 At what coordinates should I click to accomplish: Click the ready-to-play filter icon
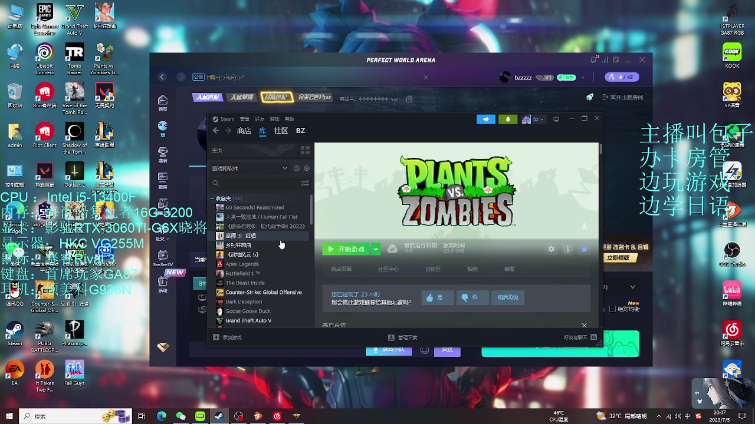[x=306, y=168]
